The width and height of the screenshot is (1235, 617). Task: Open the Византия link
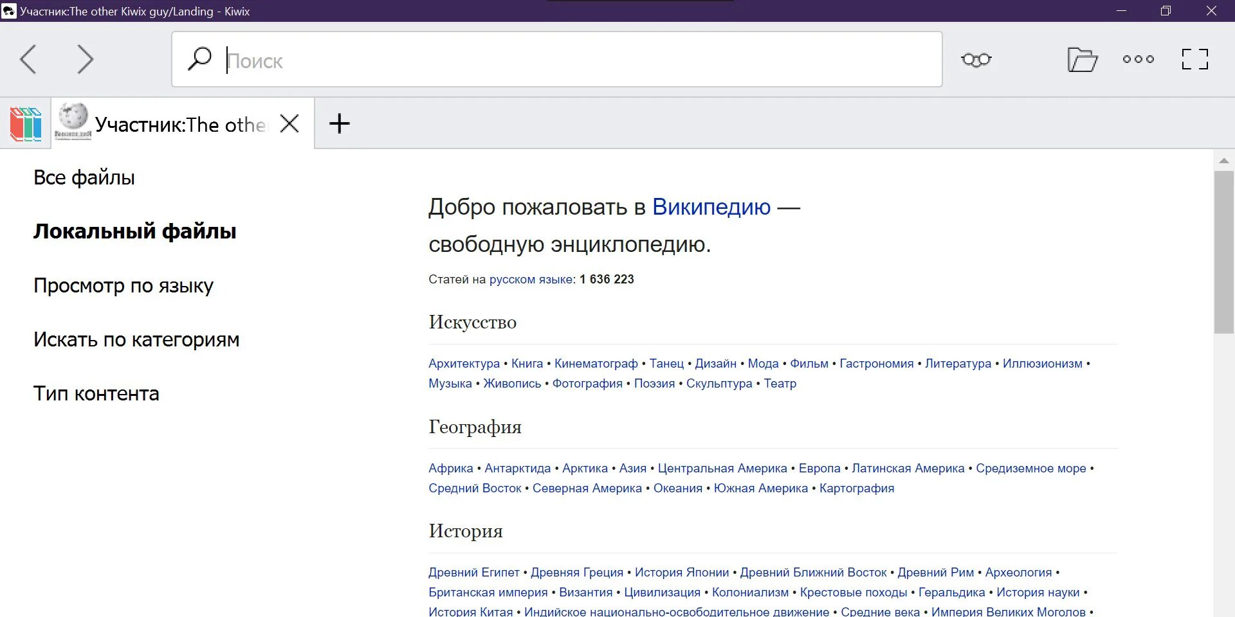(x=586, y=593)
